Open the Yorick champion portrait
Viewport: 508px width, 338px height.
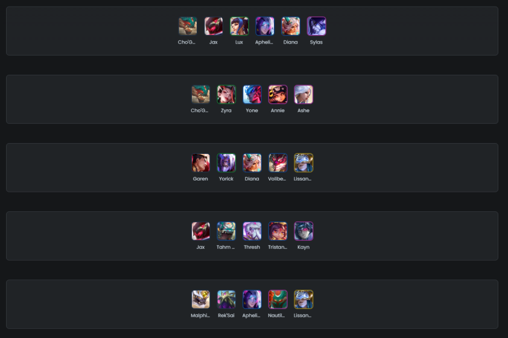tap(226, 163)
